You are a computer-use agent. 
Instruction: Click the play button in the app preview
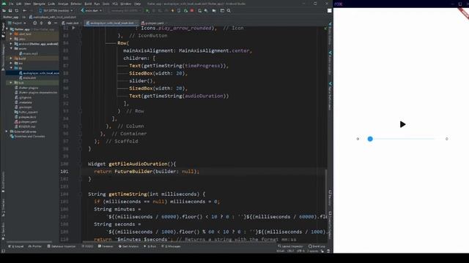tap(402, 124)
